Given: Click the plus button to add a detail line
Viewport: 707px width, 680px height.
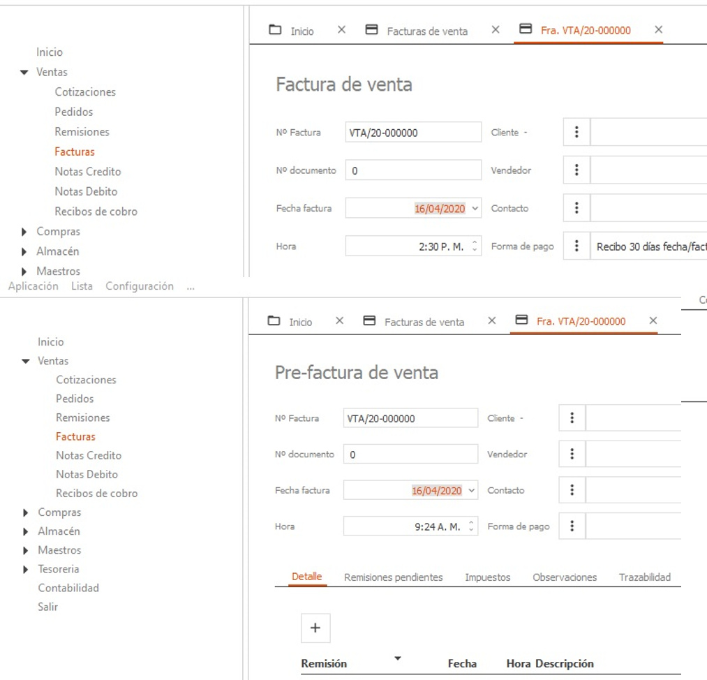Looking at the screenshot, I should [315, 628].
